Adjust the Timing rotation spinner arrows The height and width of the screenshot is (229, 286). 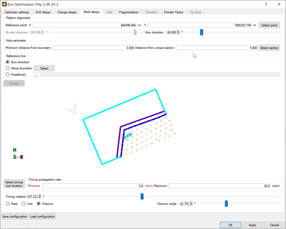[40, 197]
